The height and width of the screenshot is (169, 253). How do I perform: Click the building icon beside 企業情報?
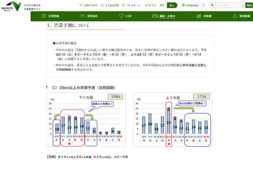44,16
